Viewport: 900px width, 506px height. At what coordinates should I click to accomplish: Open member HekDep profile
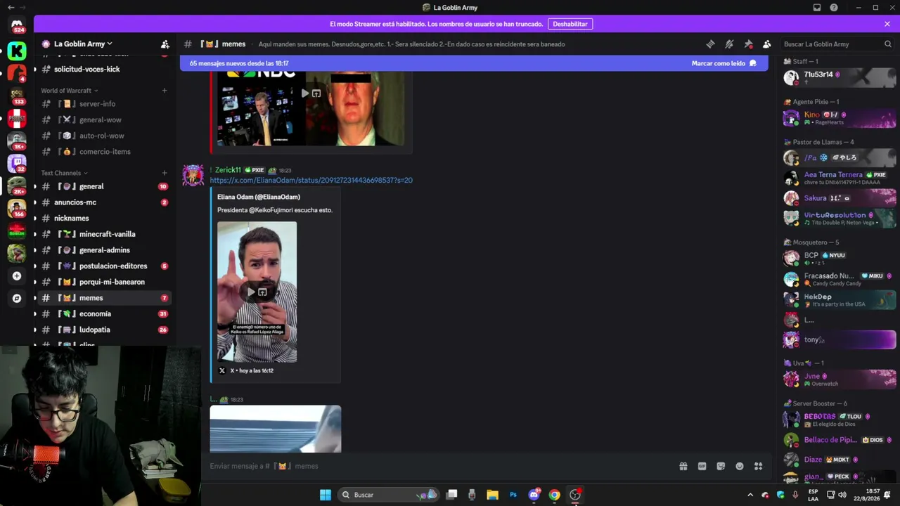(x=840, y=299)
